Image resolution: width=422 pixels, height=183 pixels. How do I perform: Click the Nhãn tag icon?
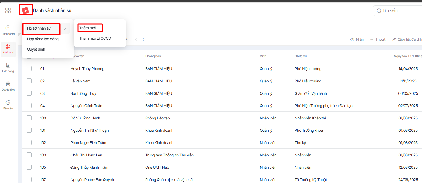(352, 39)
